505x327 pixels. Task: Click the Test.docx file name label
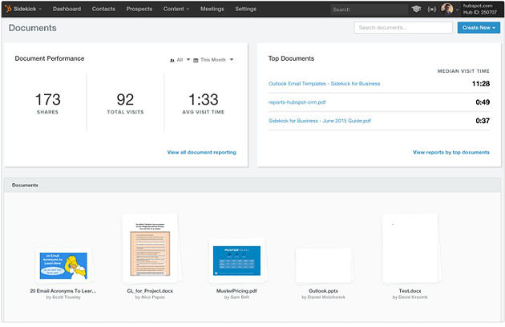click(x=410, y=291)
